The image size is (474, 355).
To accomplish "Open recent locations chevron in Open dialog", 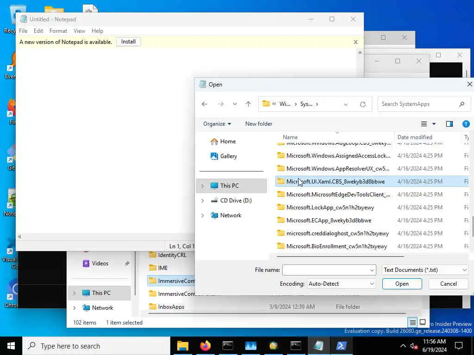I will point(235,104).
